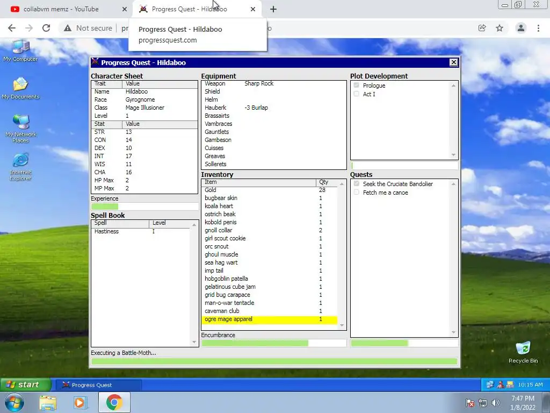Click Quests scroll down arrow
Image resolution: width=550 pixels, height=413 pixels.
453,332
